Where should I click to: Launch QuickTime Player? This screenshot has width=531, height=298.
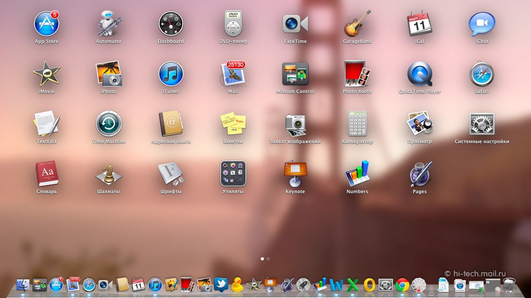(x=420, y=74)
